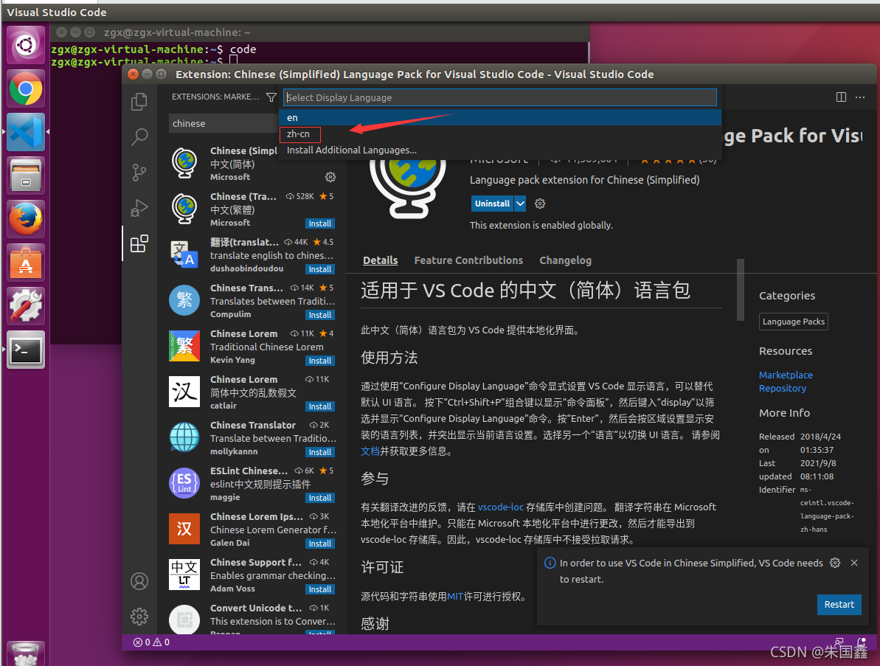
Task: Open the editor More Actions menu
Action: pyautogui.click(x=860, y=97)
